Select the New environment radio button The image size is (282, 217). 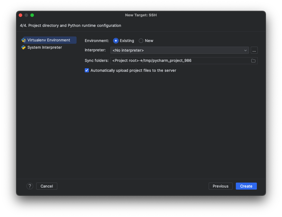point(141,41)
